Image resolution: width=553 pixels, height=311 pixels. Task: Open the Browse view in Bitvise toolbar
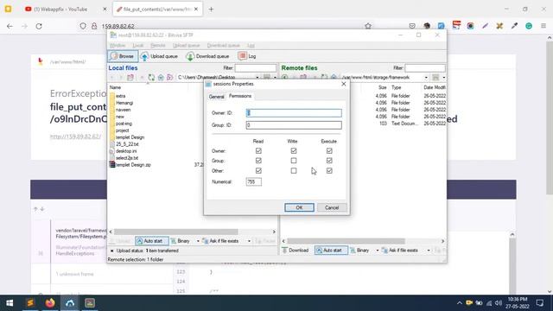(x=123, y=56)
